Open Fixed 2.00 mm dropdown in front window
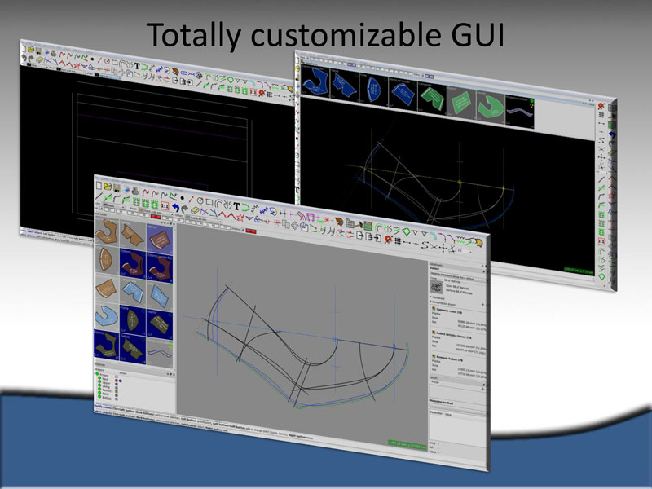The height and width of the screenshot is (489, 652). click(x=156, y=212)
